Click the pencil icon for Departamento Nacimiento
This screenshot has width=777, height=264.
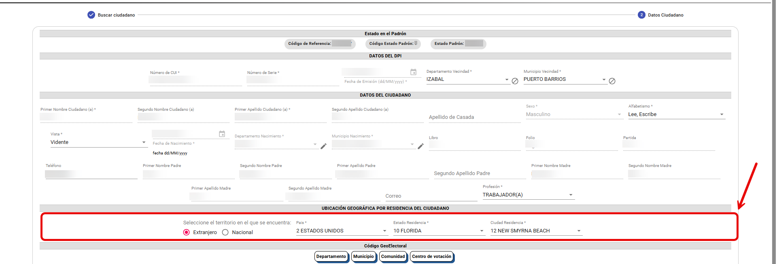pyautogui.click(x=323, y=146)
